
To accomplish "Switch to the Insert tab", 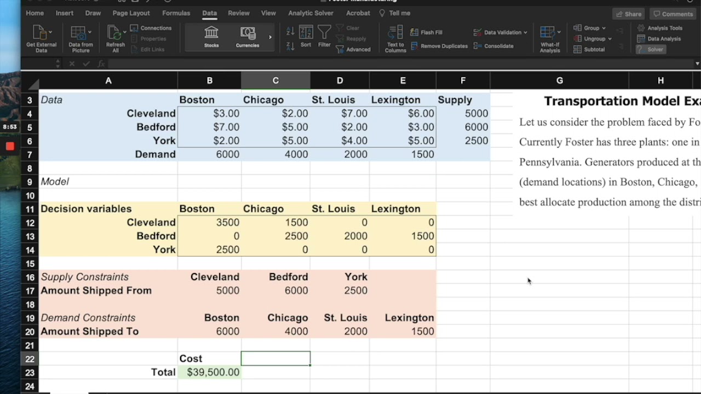I will [x=64, y=13].
